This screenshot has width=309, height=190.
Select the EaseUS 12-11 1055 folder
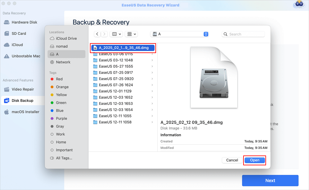[123, 116]
